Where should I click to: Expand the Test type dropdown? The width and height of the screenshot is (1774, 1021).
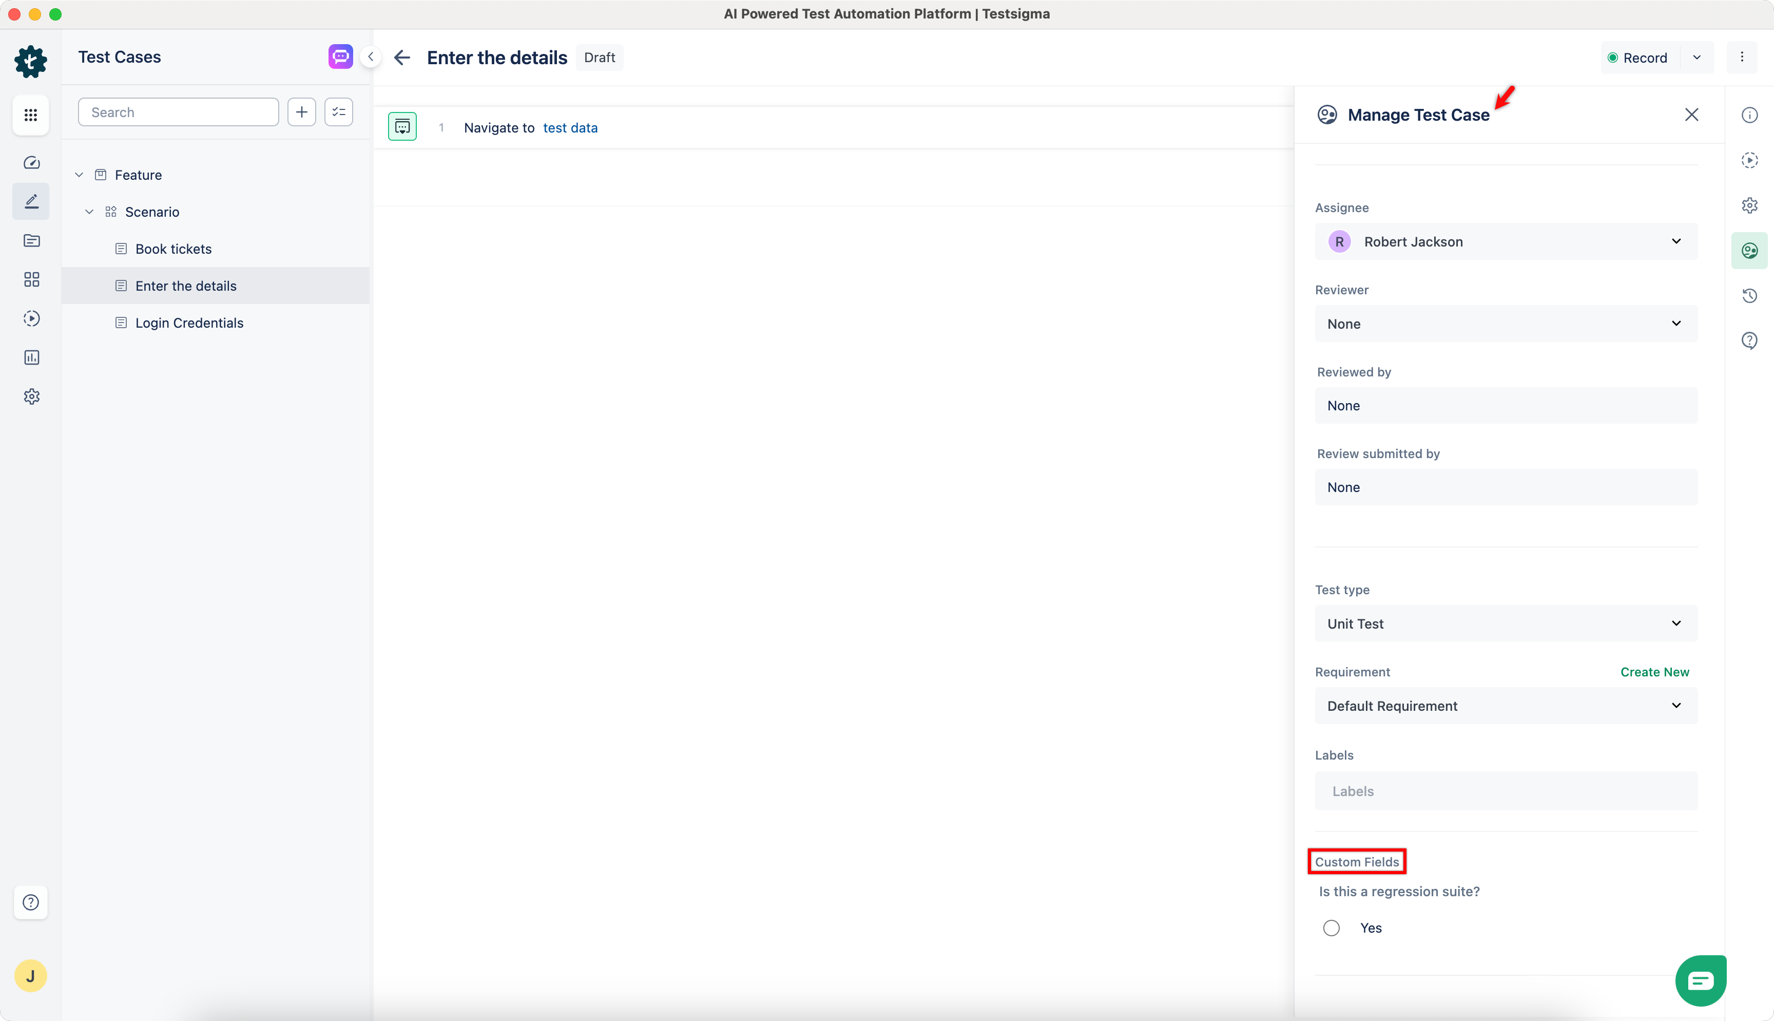(1506, 623)
